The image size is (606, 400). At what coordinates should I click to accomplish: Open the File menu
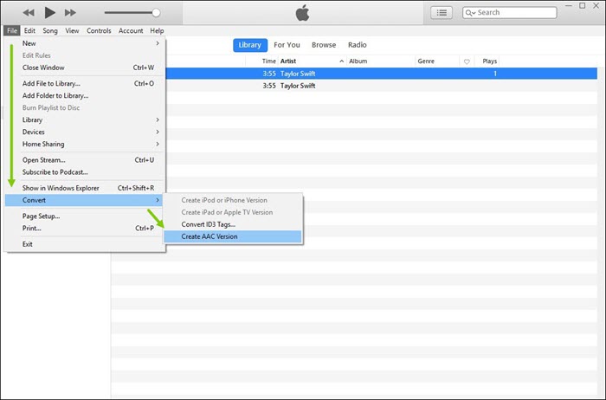coord(12,30)
